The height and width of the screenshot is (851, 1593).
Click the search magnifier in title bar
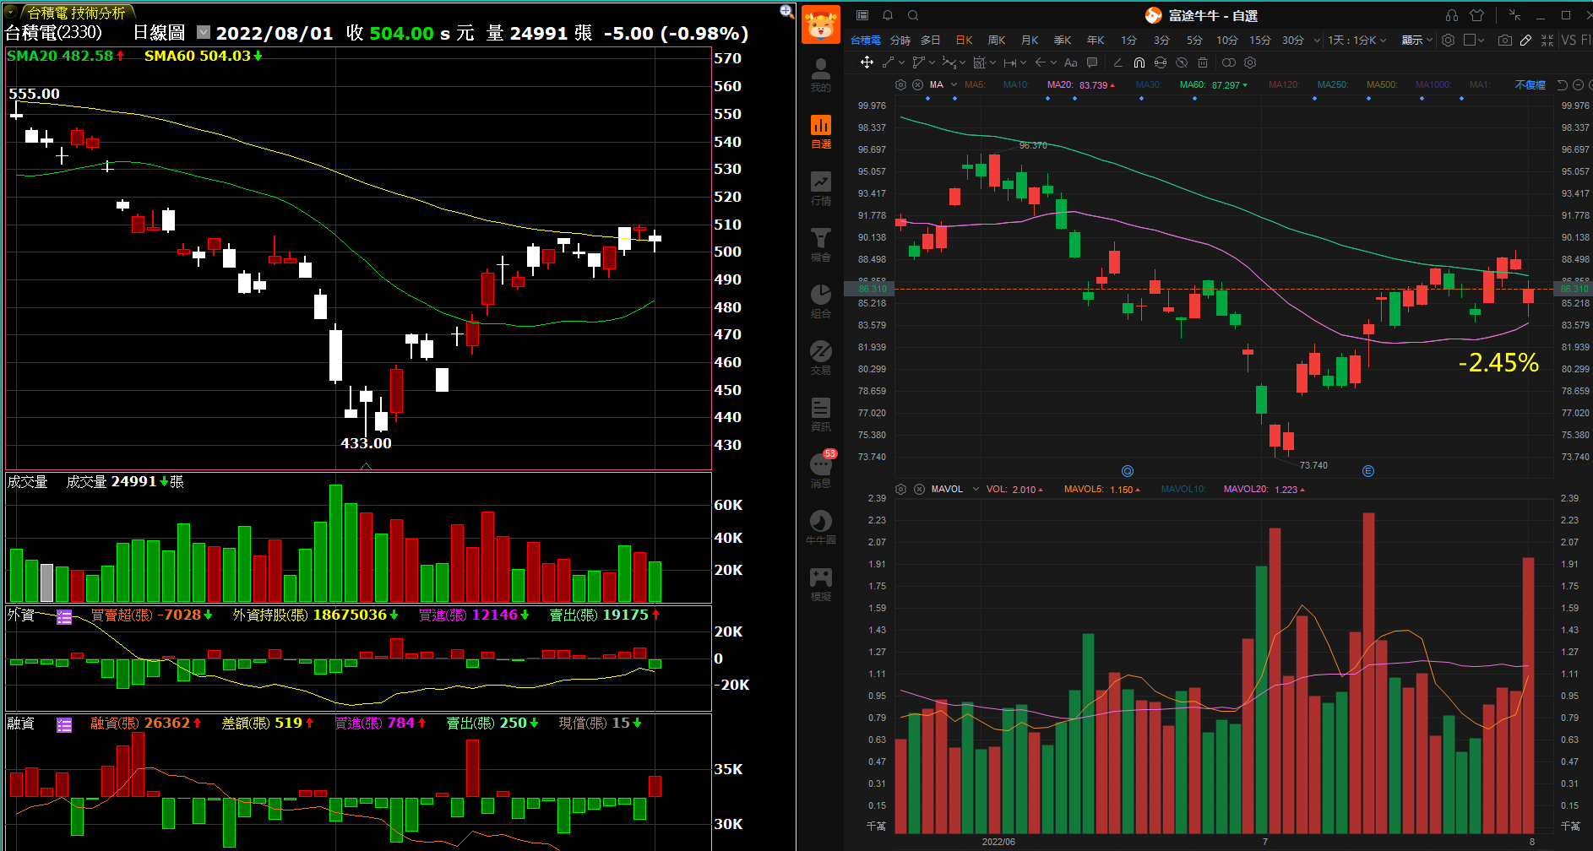click(x=913, y=15)
